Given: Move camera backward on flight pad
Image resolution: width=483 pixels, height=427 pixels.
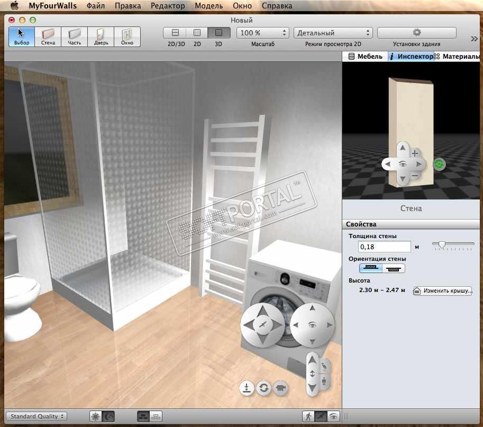Looking at the screenshot, I should (x=262, y=338).
